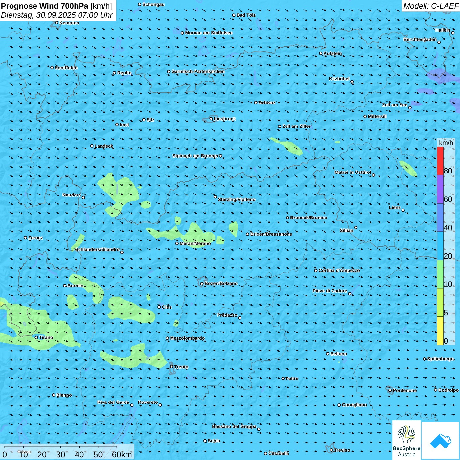This screenshot has height=460, width=460.
Task: Click the 'Pieve di Cadore' label
Action: click(330, 291)
